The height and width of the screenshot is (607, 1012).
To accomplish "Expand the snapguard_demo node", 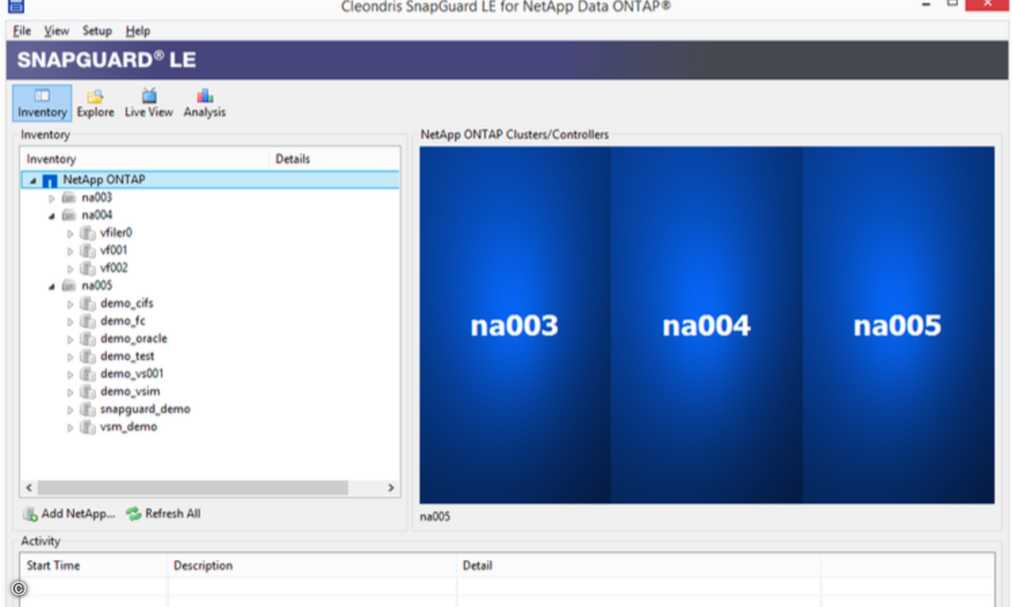I will [71, 410].
